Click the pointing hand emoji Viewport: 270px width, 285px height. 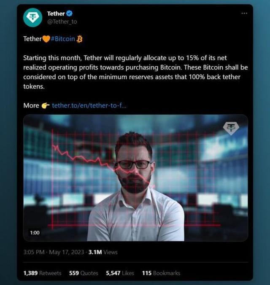(x=46, y=105)
